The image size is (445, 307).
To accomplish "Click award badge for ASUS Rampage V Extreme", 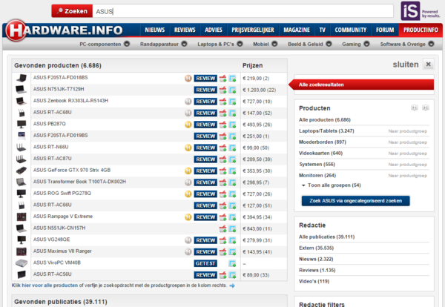I will point(188,217).
